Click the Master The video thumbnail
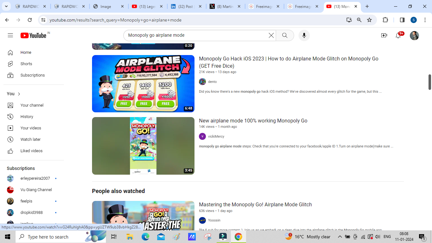Image resolution: width=432 pixels, height=243 pixels. (143, 215)
